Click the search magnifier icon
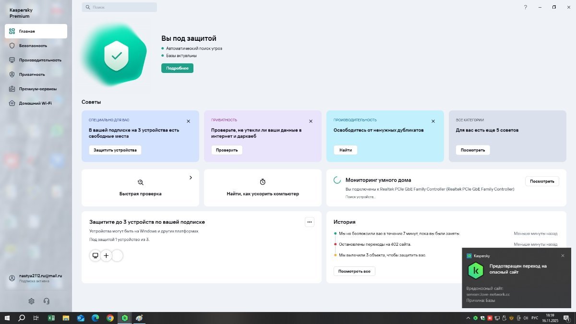The image size is (576, 324). click(88, 7)
